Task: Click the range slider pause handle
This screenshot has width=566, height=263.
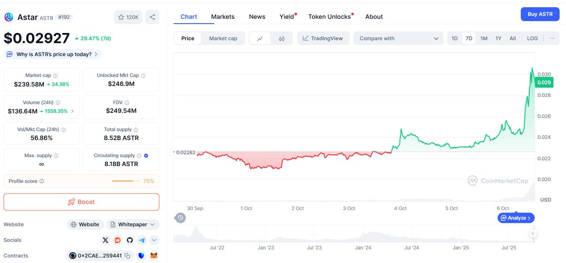Action: (533, 233)
